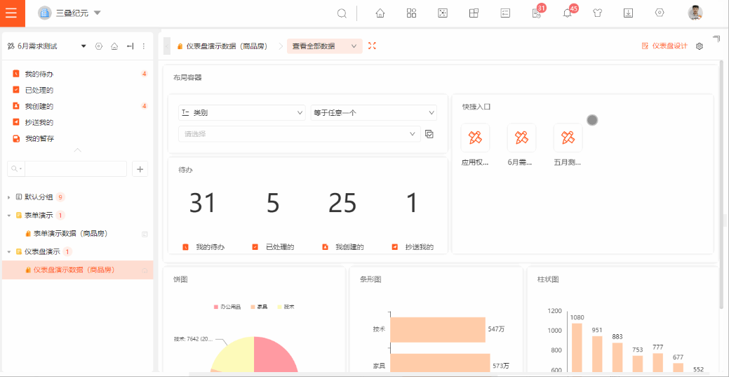The width and height of the screenshot is (729, 377).
Task: Open the 请选择 value dropdown
Action: (x=300, y=134)
